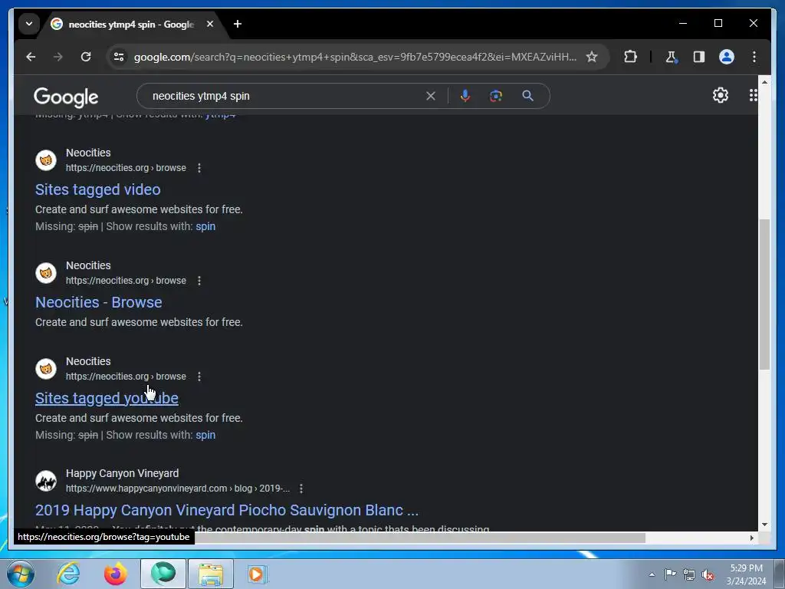Close the neocities ytmp4 spin tab
Viewport: 785px width, 589px height.
pyautogui.click(x=210, y=24)
